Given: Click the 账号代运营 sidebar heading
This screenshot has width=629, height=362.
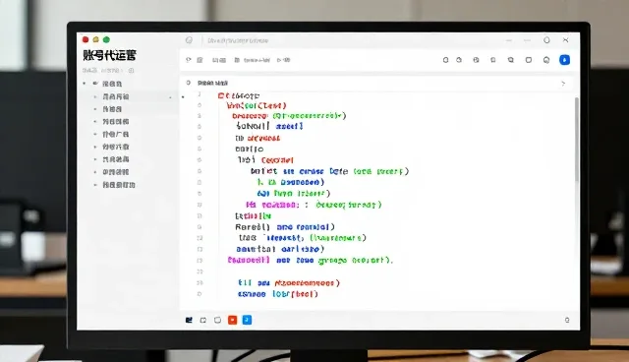Looking at the screenshot, I should pyautogui.click(x=109, y=55).
